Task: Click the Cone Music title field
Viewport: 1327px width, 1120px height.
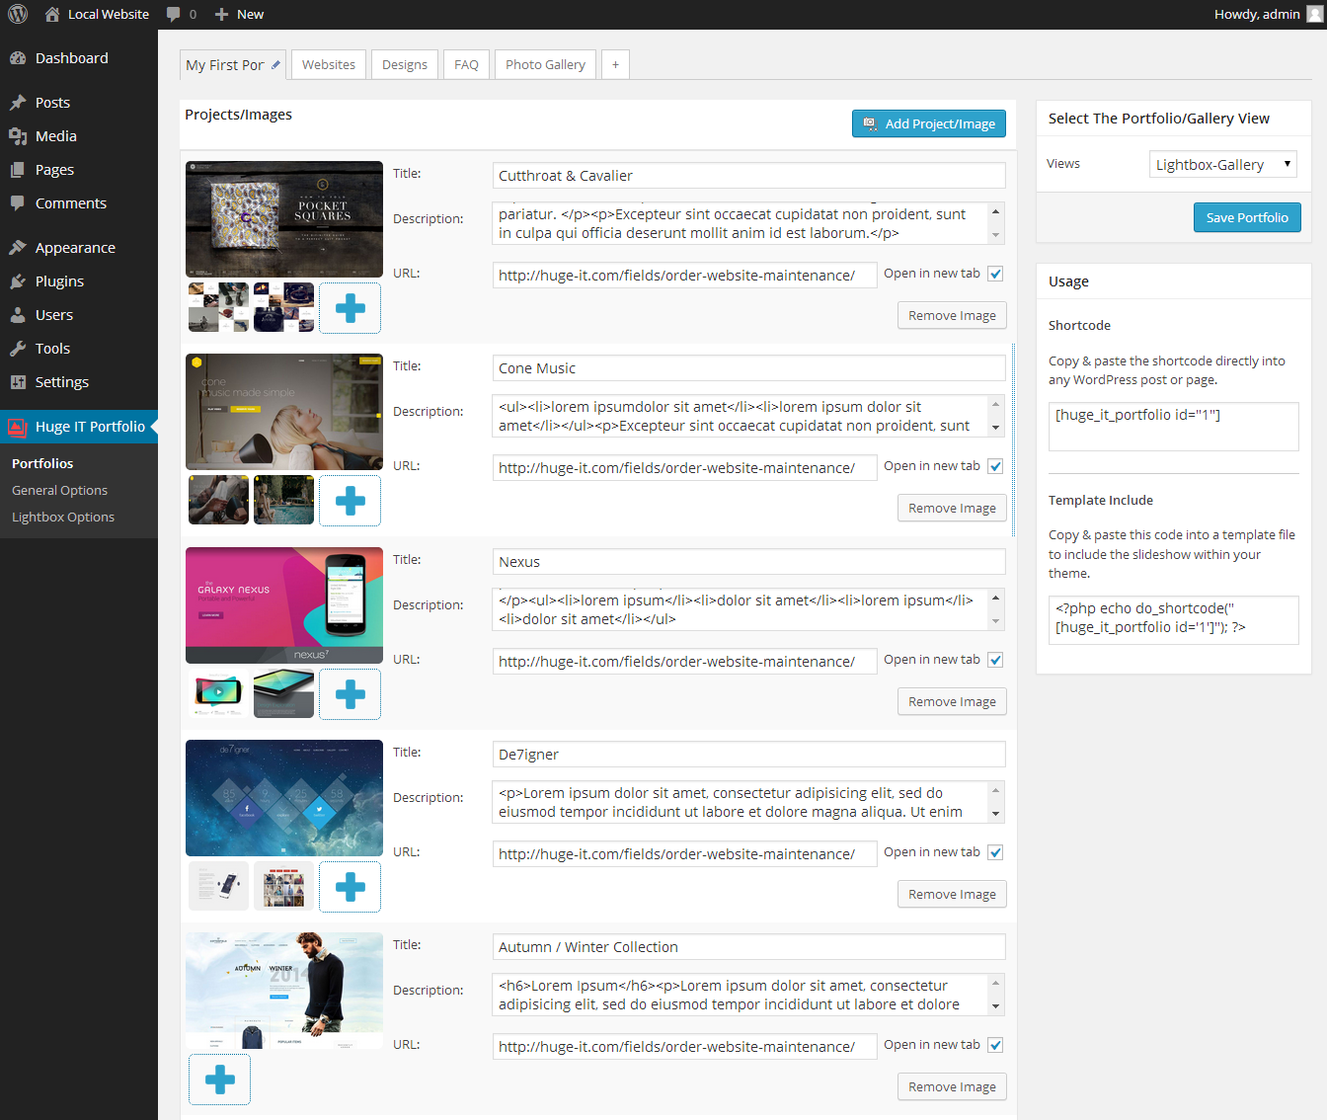Action: [x=748, y=368]
